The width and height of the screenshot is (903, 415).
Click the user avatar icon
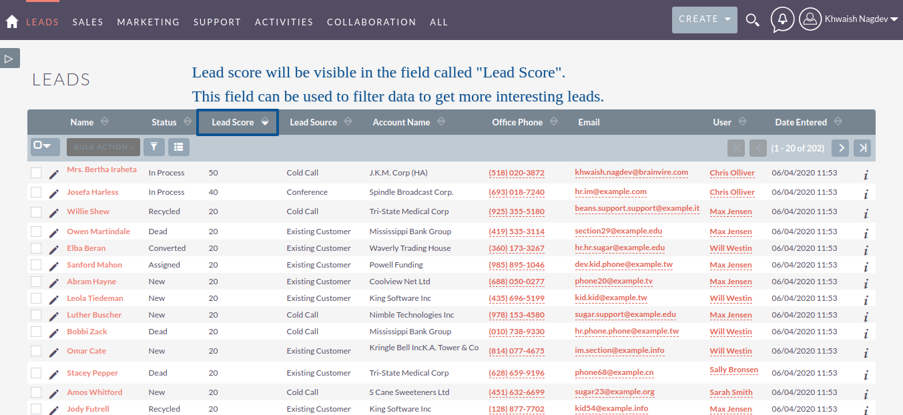(x=810, y=19)
